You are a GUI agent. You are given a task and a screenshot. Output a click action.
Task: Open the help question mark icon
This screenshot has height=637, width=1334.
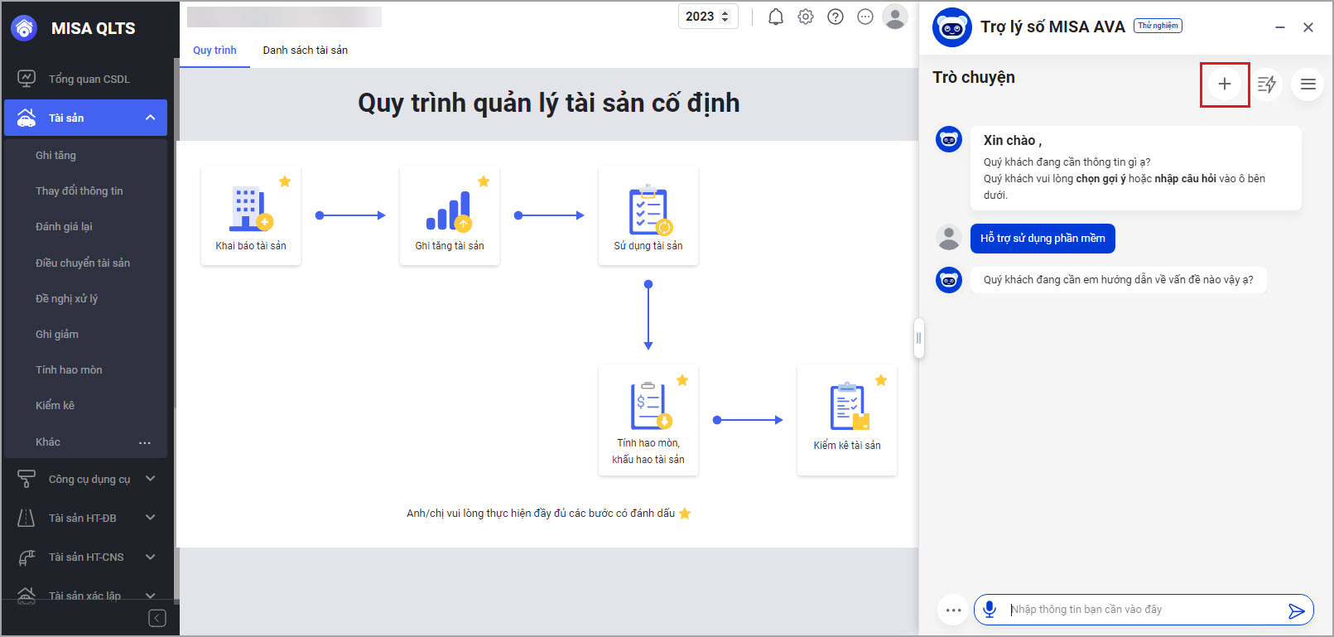tap(836, 17)
